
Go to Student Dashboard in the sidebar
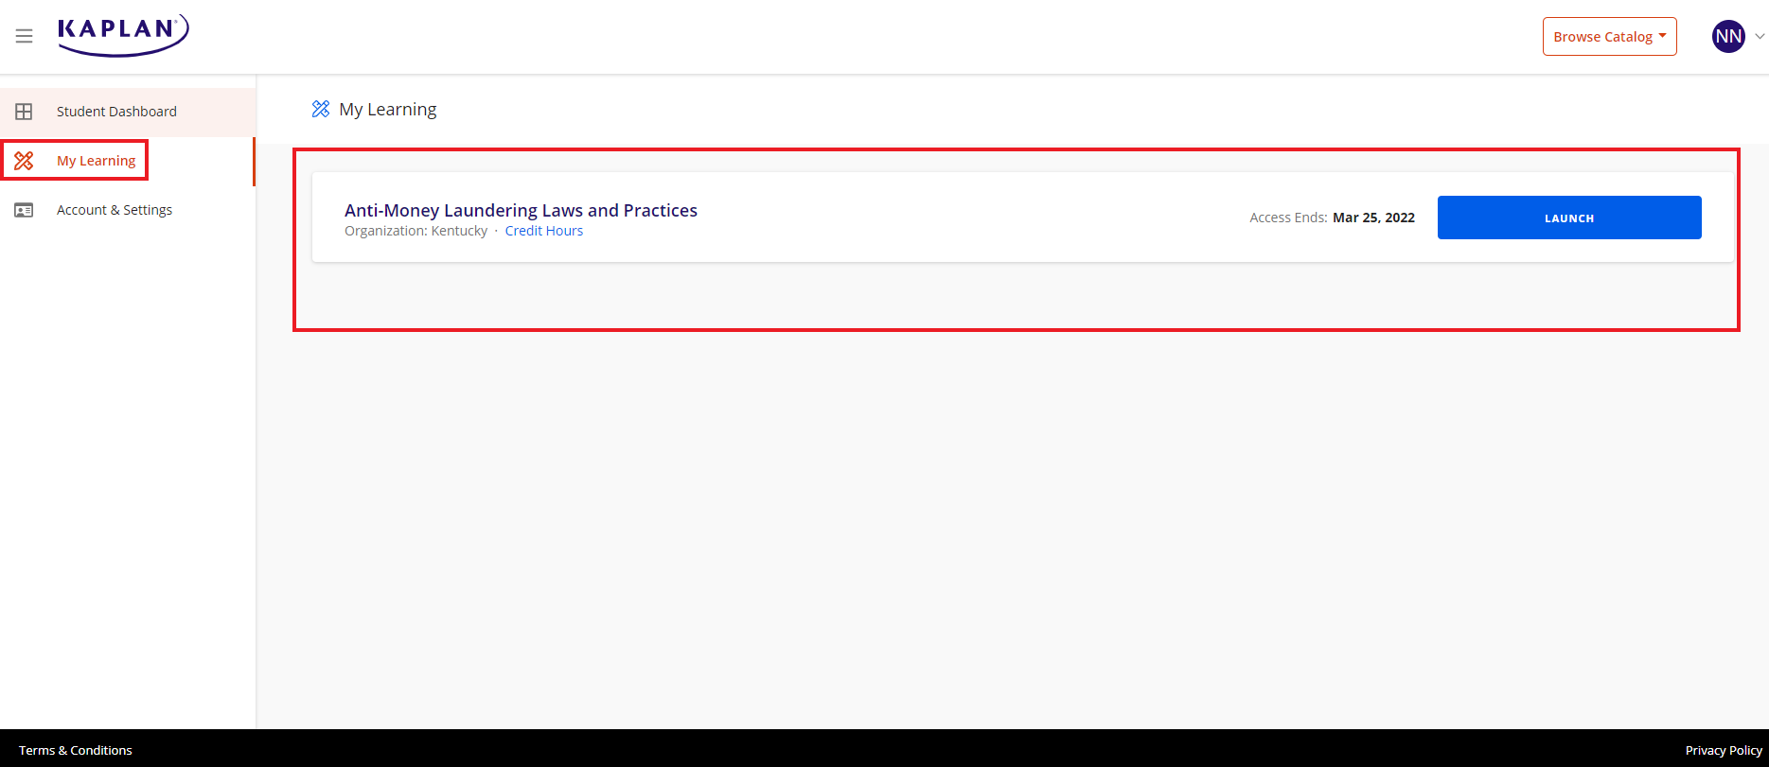click(x=116, y=112)
